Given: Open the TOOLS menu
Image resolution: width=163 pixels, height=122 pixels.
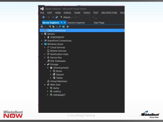Looking at the screenshot, I should point(87,13).
